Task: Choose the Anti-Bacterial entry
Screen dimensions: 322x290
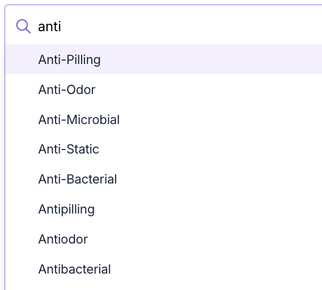Action: (164, 179)
